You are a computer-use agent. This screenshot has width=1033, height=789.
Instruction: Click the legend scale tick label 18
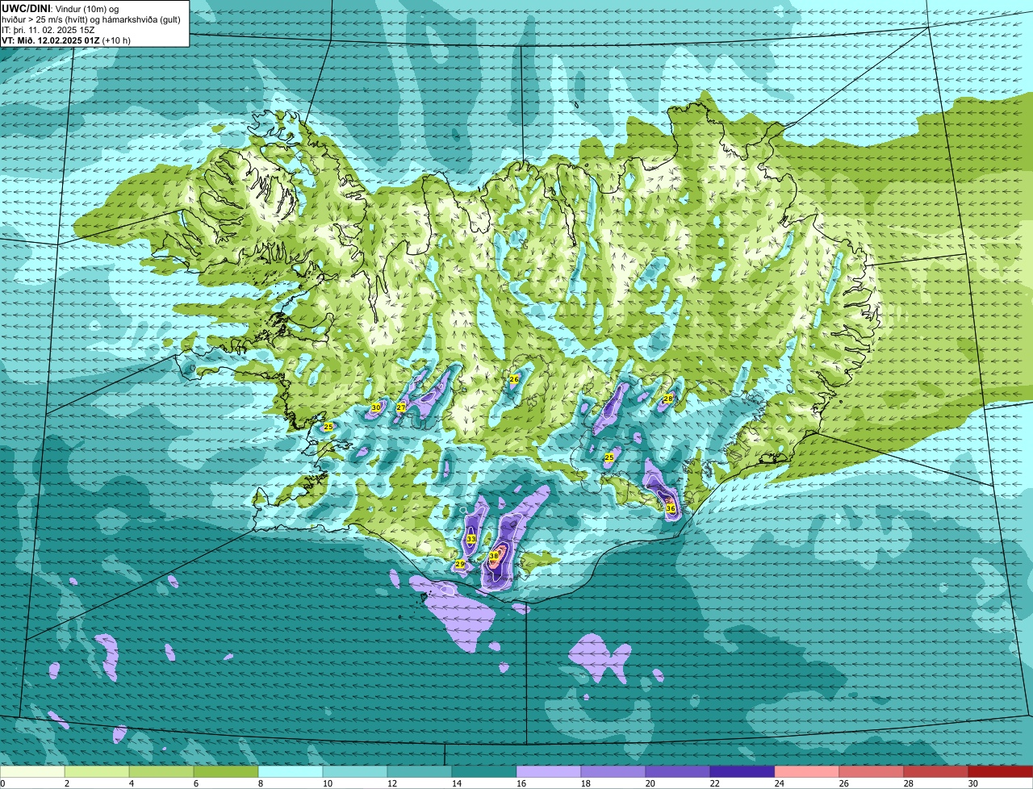(586, 783)
